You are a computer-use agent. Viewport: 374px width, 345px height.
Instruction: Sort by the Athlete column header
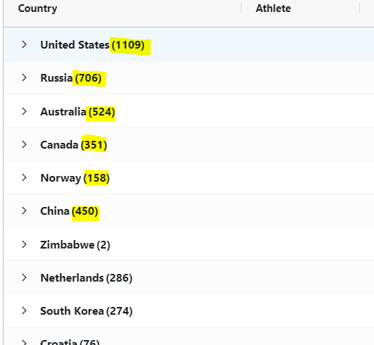(273, 8)
